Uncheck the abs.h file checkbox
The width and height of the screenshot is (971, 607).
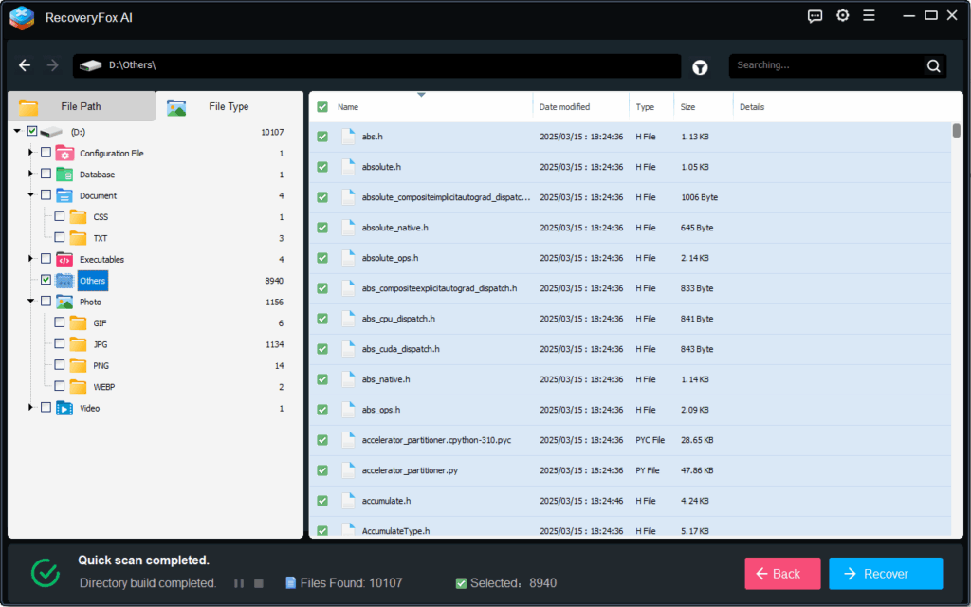[322, 137]
